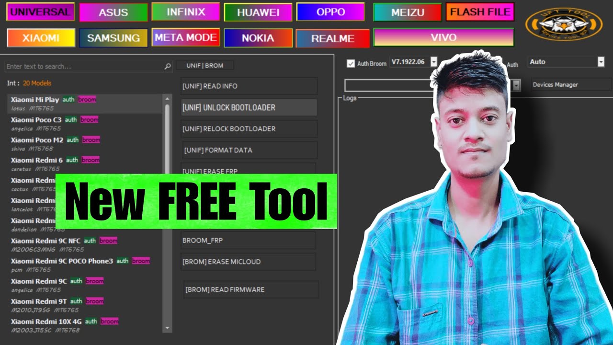Switch to the ASUS brand tab
Image resolution: width=613 pixels, height=345 pixels.
pos(113,12)
